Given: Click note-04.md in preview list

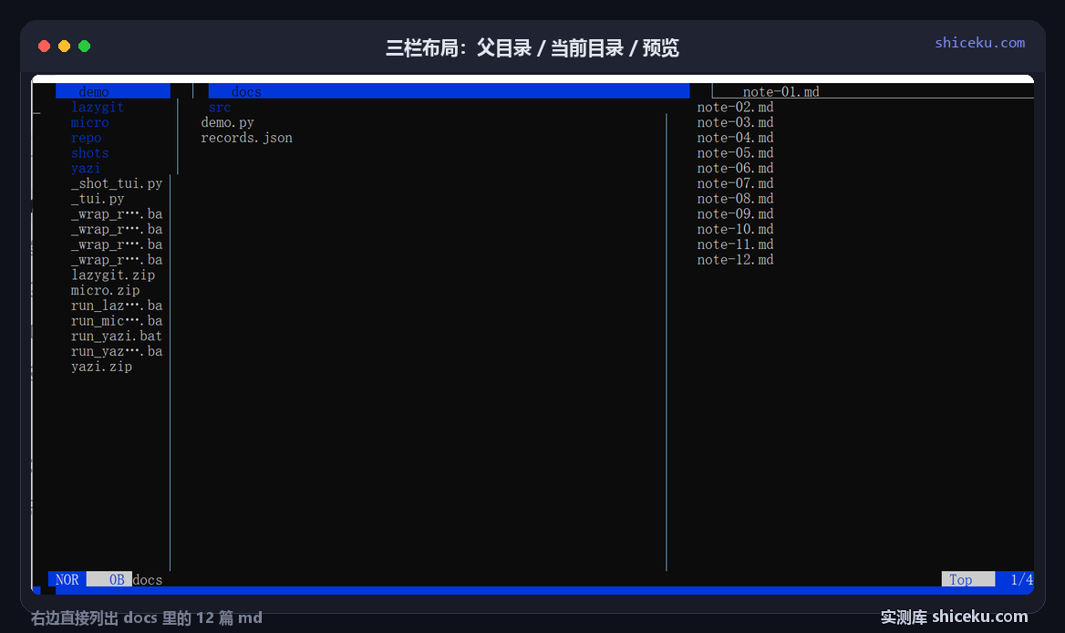Looking at the screenshot, I should pyautogui.click(x=735, y=138).
